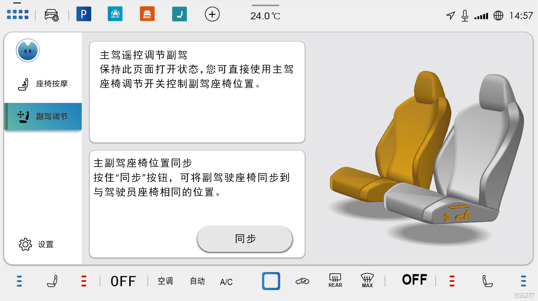Screen dimensions: 538x301
Task: Open the app grid menu
Action: coord(17,15)
